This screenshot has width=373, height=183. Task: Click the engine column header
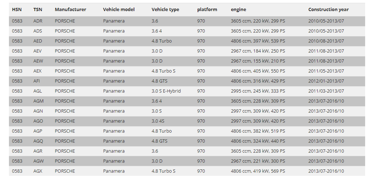pyautogui.click(x=238, y=10)
